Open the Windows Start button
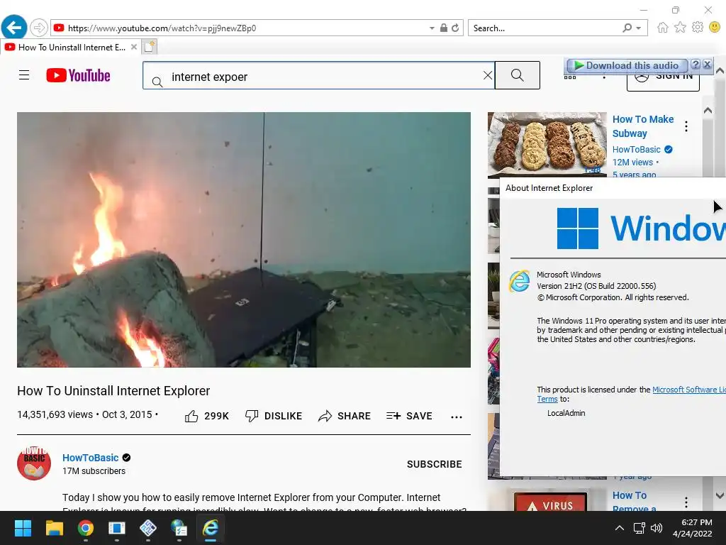Viewport: 726px width, 545px height. point(23,528)
